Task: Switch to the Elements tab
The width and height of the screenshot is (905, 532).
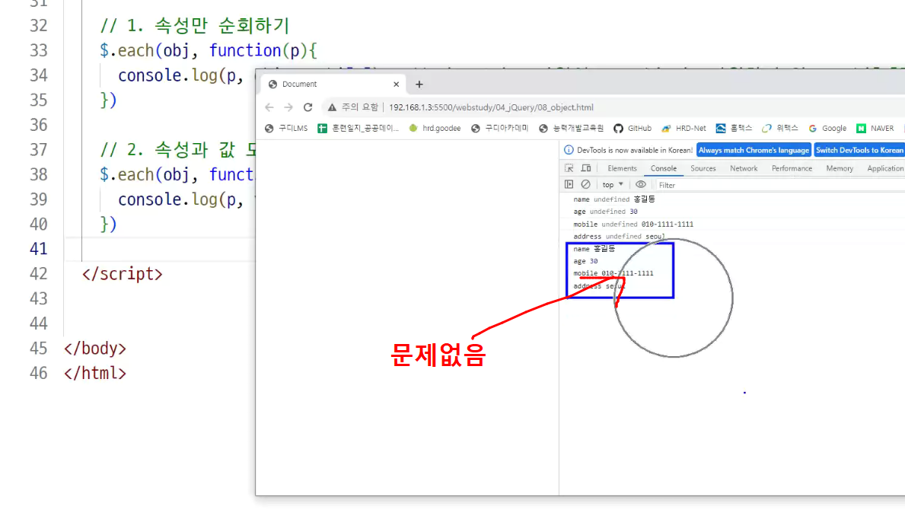Action: [x=622, y=168]
